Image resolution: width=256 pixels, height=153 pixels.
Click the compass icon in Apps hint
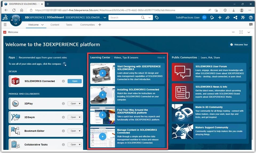click(65, 64)
